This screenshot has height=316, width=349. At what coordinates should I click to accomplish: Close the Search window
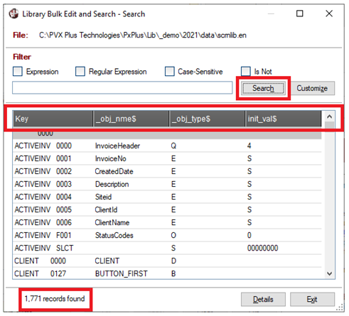point(329,13)
